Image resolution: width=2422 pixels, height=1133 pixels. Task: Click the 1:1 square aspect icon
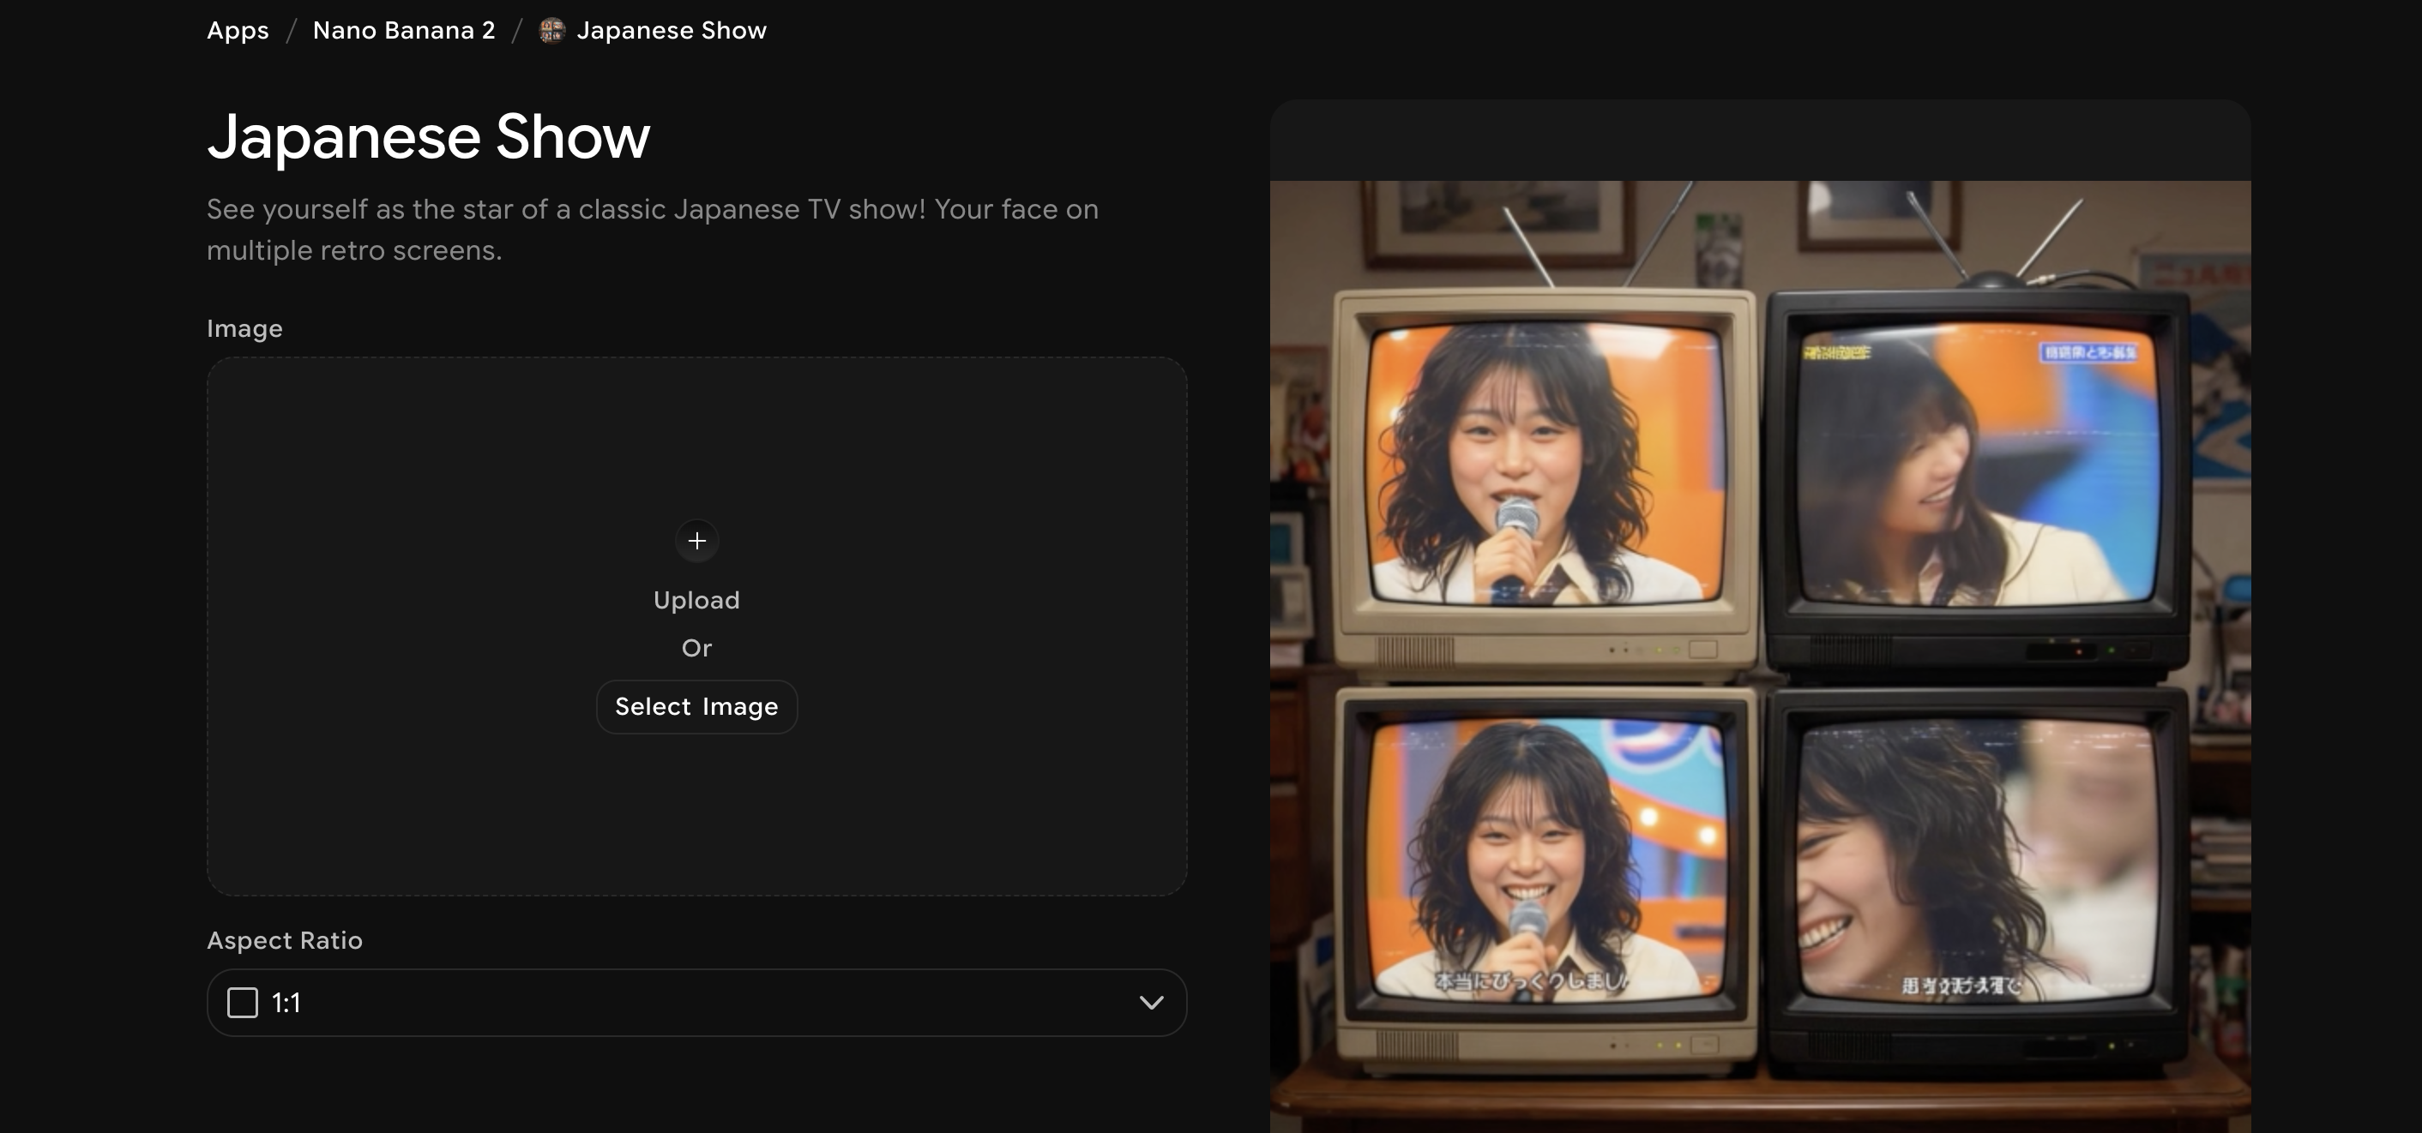click(x=243, y=1003)
